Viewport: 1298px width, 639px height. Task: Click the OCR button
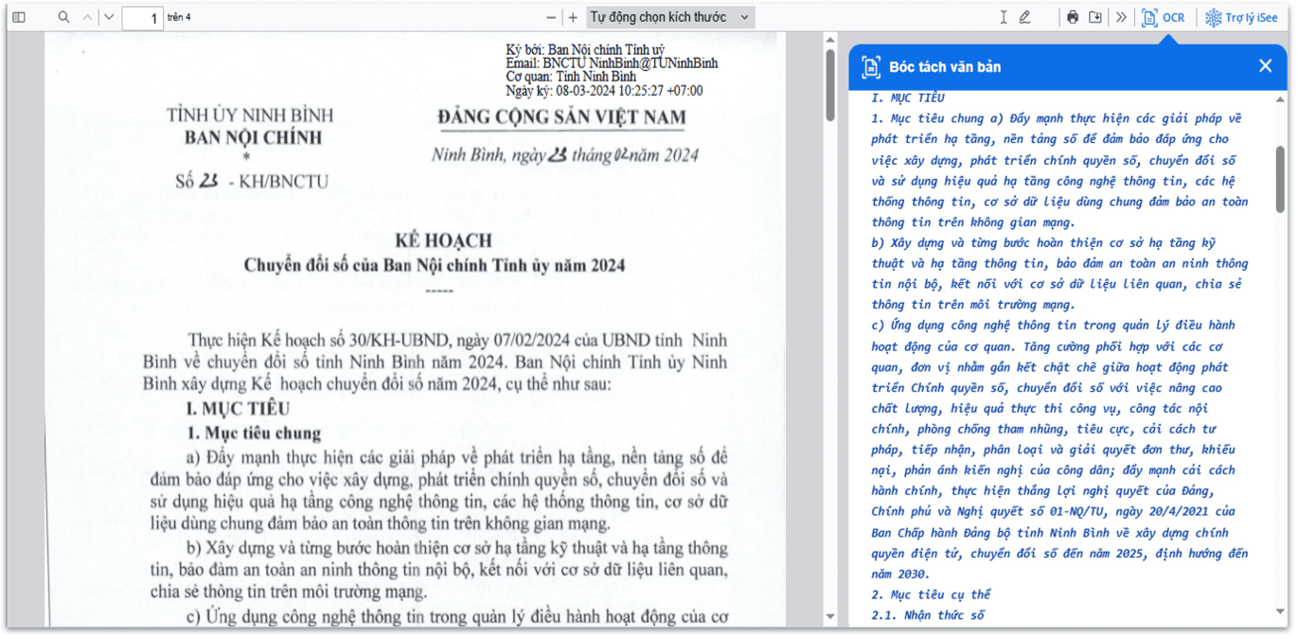(1164, 17)
